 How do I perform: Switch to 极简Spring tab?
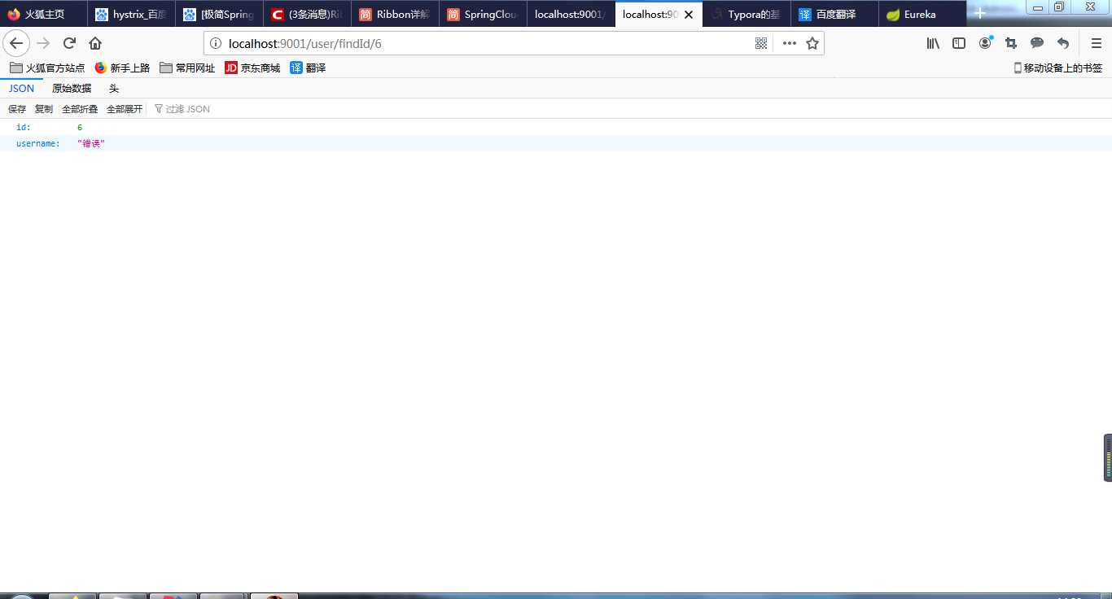[x=220, y=14]
